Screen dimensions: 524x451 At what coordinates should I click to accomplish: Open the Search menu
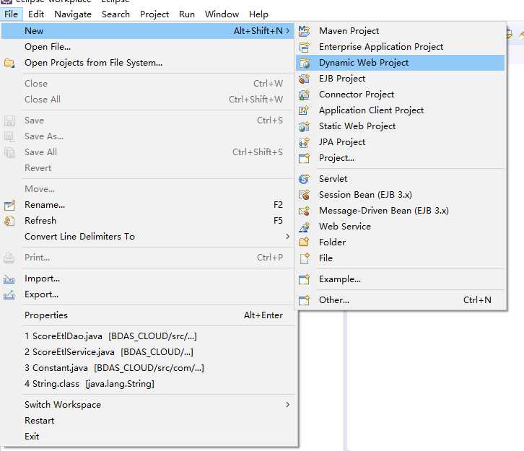pos(115,14)
